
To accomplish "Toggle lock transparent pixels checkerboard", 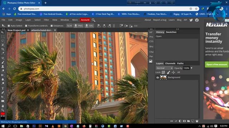I will click(163, 72).
